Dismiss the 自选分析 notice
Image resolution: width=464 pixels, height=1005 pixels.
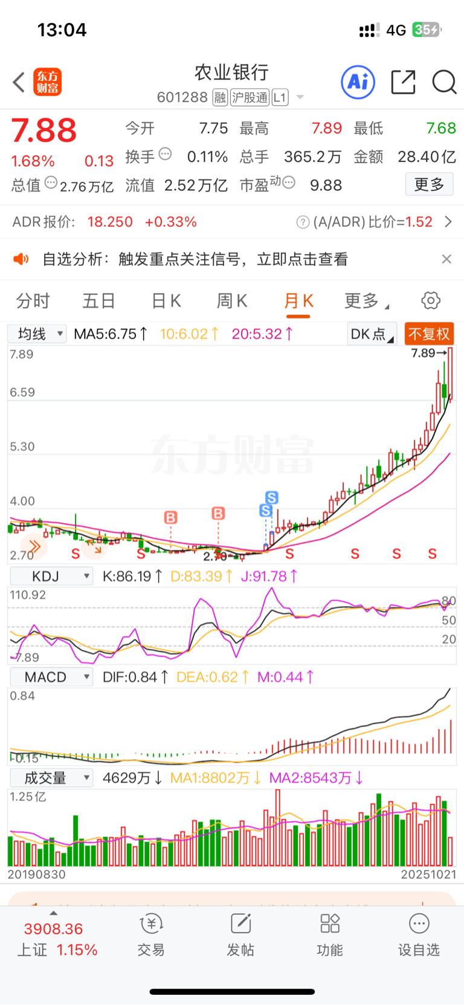(x=446, y=259)
